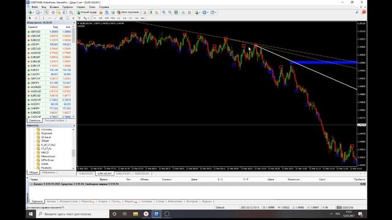Open the Графики menu

(x=67, y=7)
